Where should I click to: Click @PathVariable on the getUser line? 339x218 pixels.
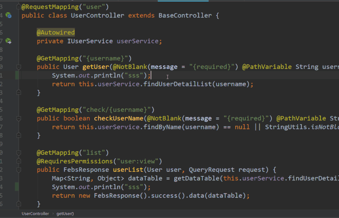click(x=267, y=67)
